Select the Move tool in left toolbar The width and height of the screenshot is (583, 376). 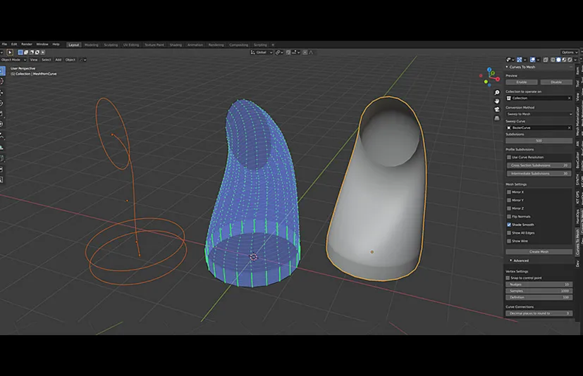click(x=2, y=92)
